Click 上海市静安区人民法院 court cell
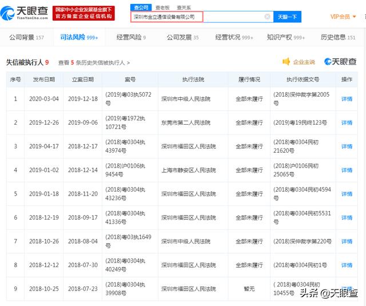Viewport: 366px width, 306px height. (x=189, y=170)
